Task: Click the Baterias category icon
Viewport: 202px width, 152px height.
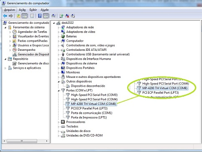Action: [63, 36]
